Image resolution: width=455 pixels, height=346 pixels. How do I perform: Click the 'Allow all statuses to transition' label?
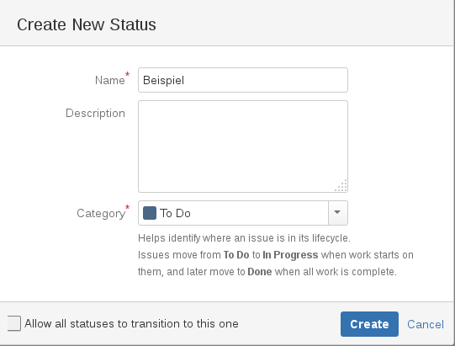pyautogui.click(x=131, y=323)
